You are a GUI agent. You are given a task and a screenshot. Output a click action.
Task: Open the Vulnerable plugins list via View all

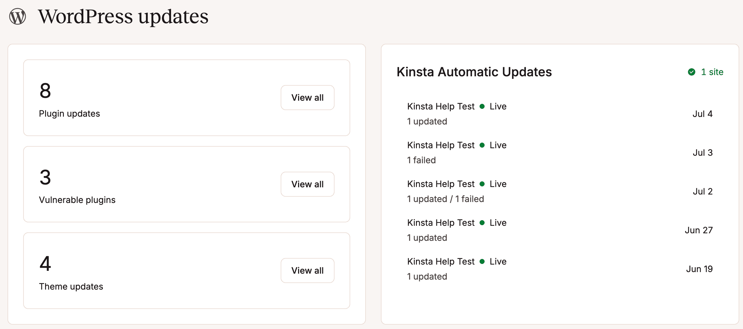[x=307, y=184]
